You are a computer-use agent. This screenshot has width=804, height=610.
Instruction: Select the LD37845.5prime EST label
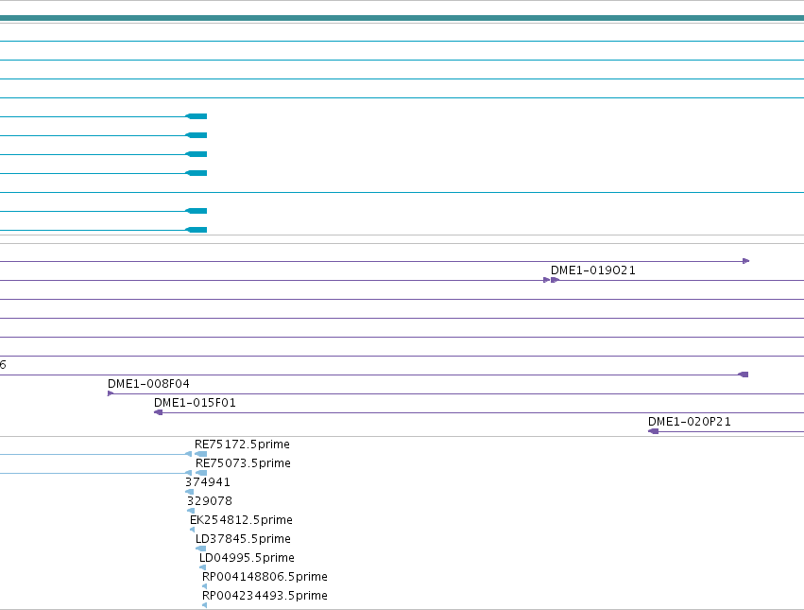tap(243, 539)
